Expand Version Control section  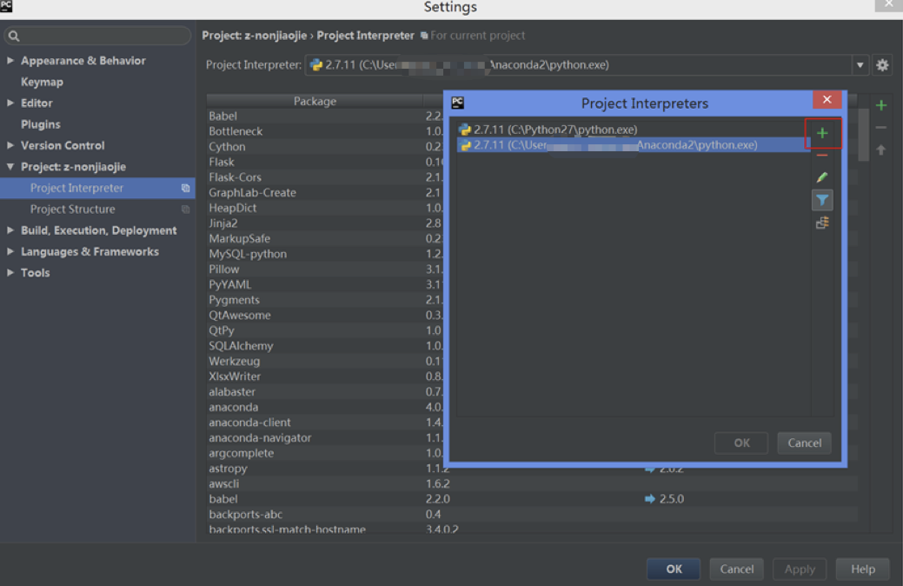10,146
